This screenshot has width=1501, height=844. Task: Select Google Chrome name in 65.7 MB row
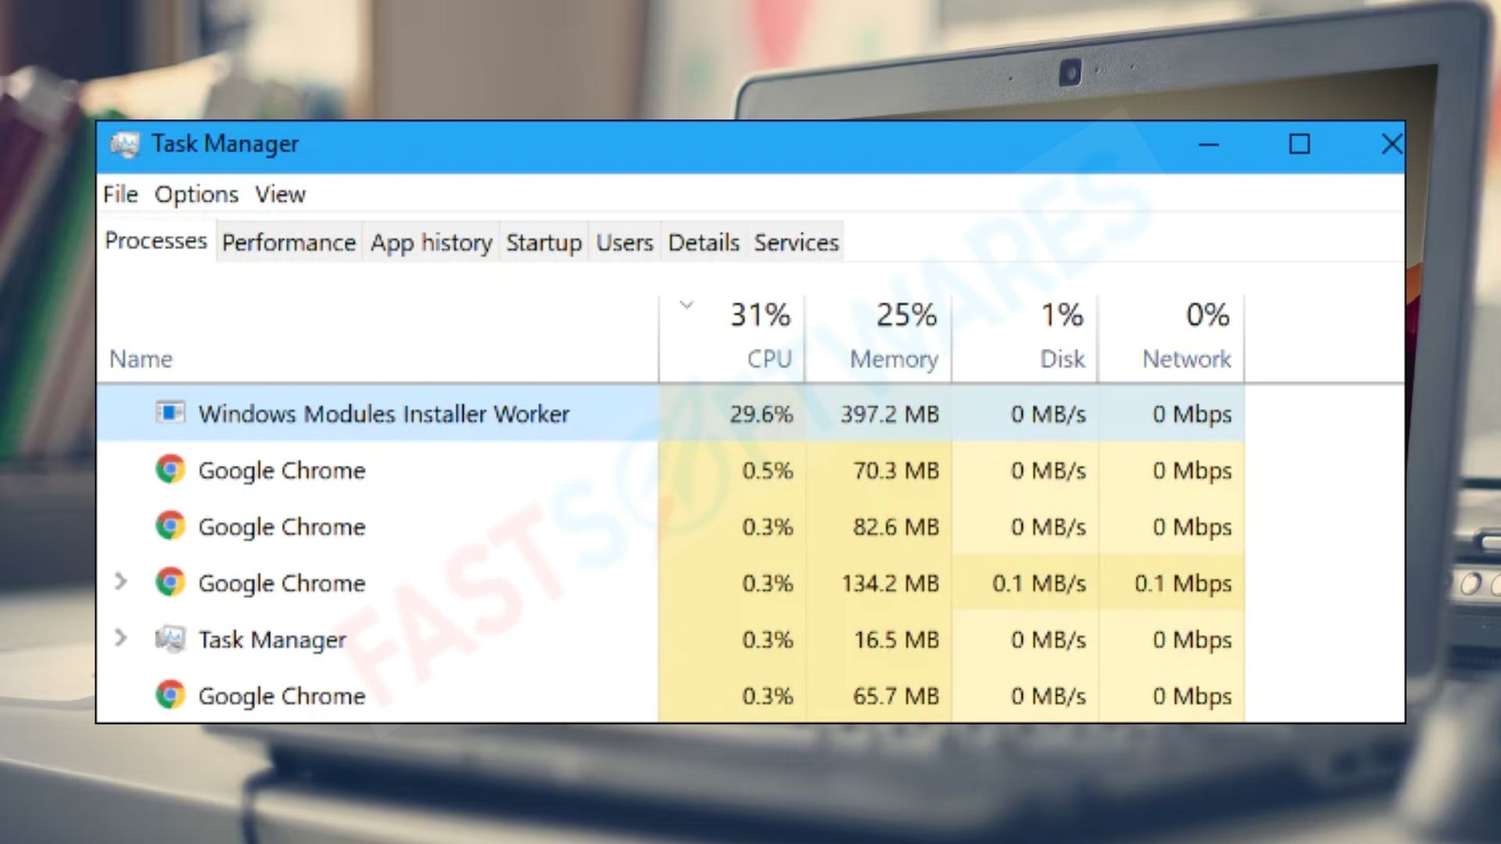click(x=281, y=696)
